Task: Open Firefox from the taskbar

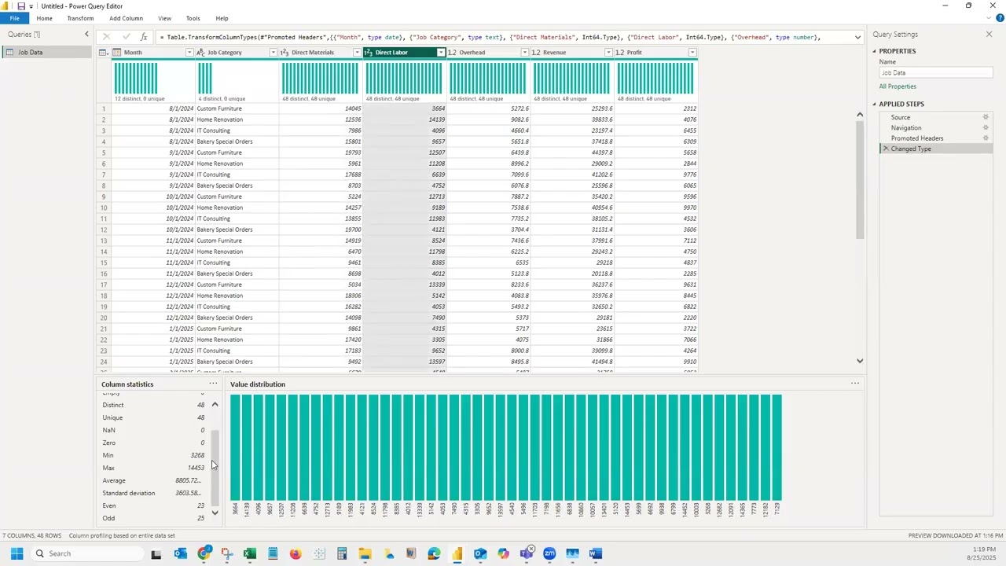Action: [x=296, y=553]
